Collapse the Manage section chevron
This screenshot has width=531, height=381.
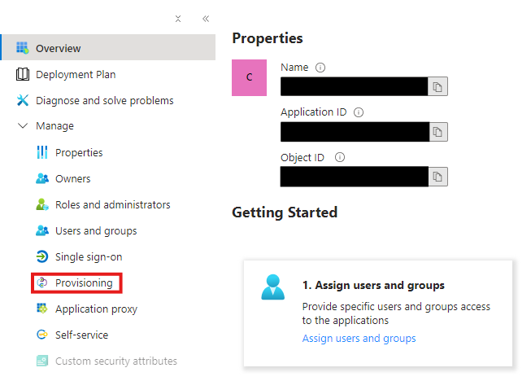23,125
